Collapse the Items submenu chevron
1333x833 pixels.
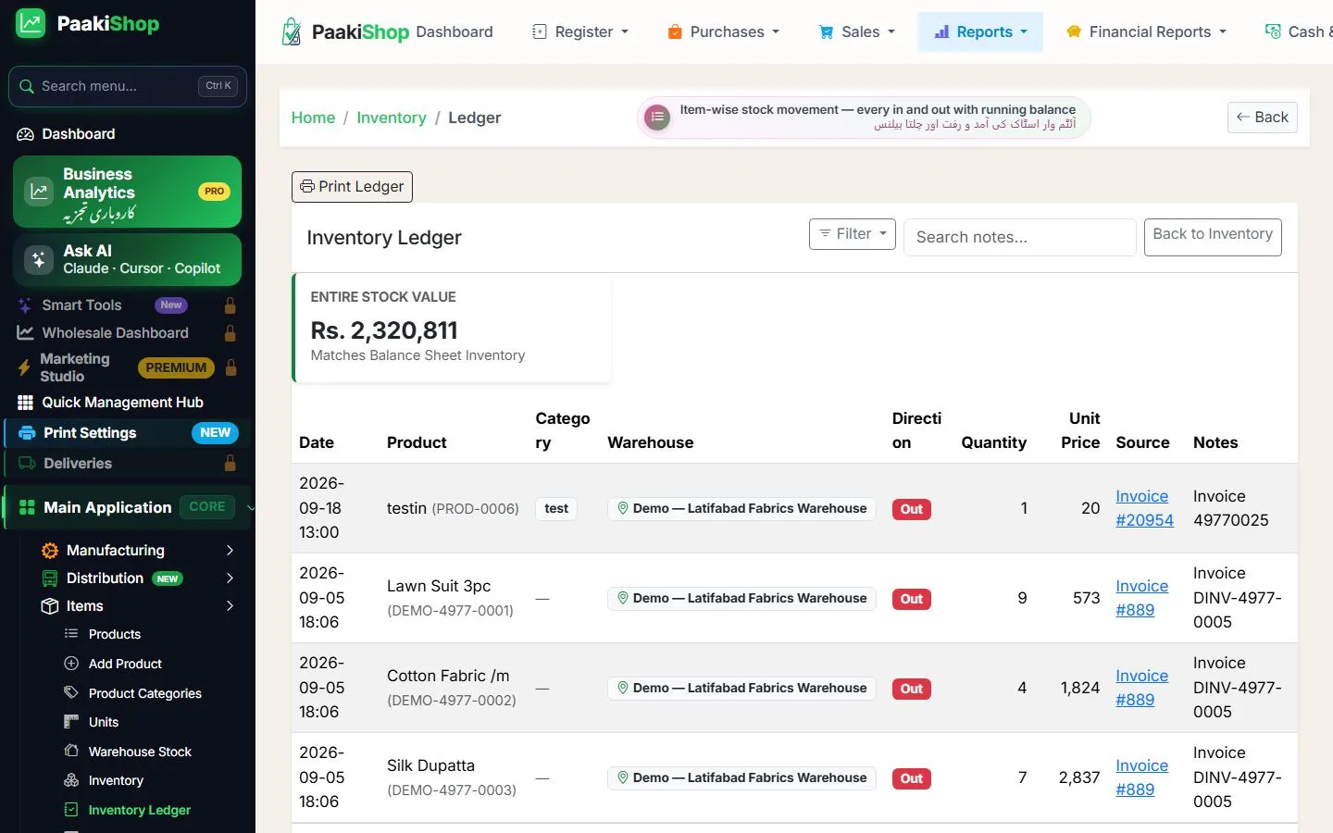click(x=230, y=606)
